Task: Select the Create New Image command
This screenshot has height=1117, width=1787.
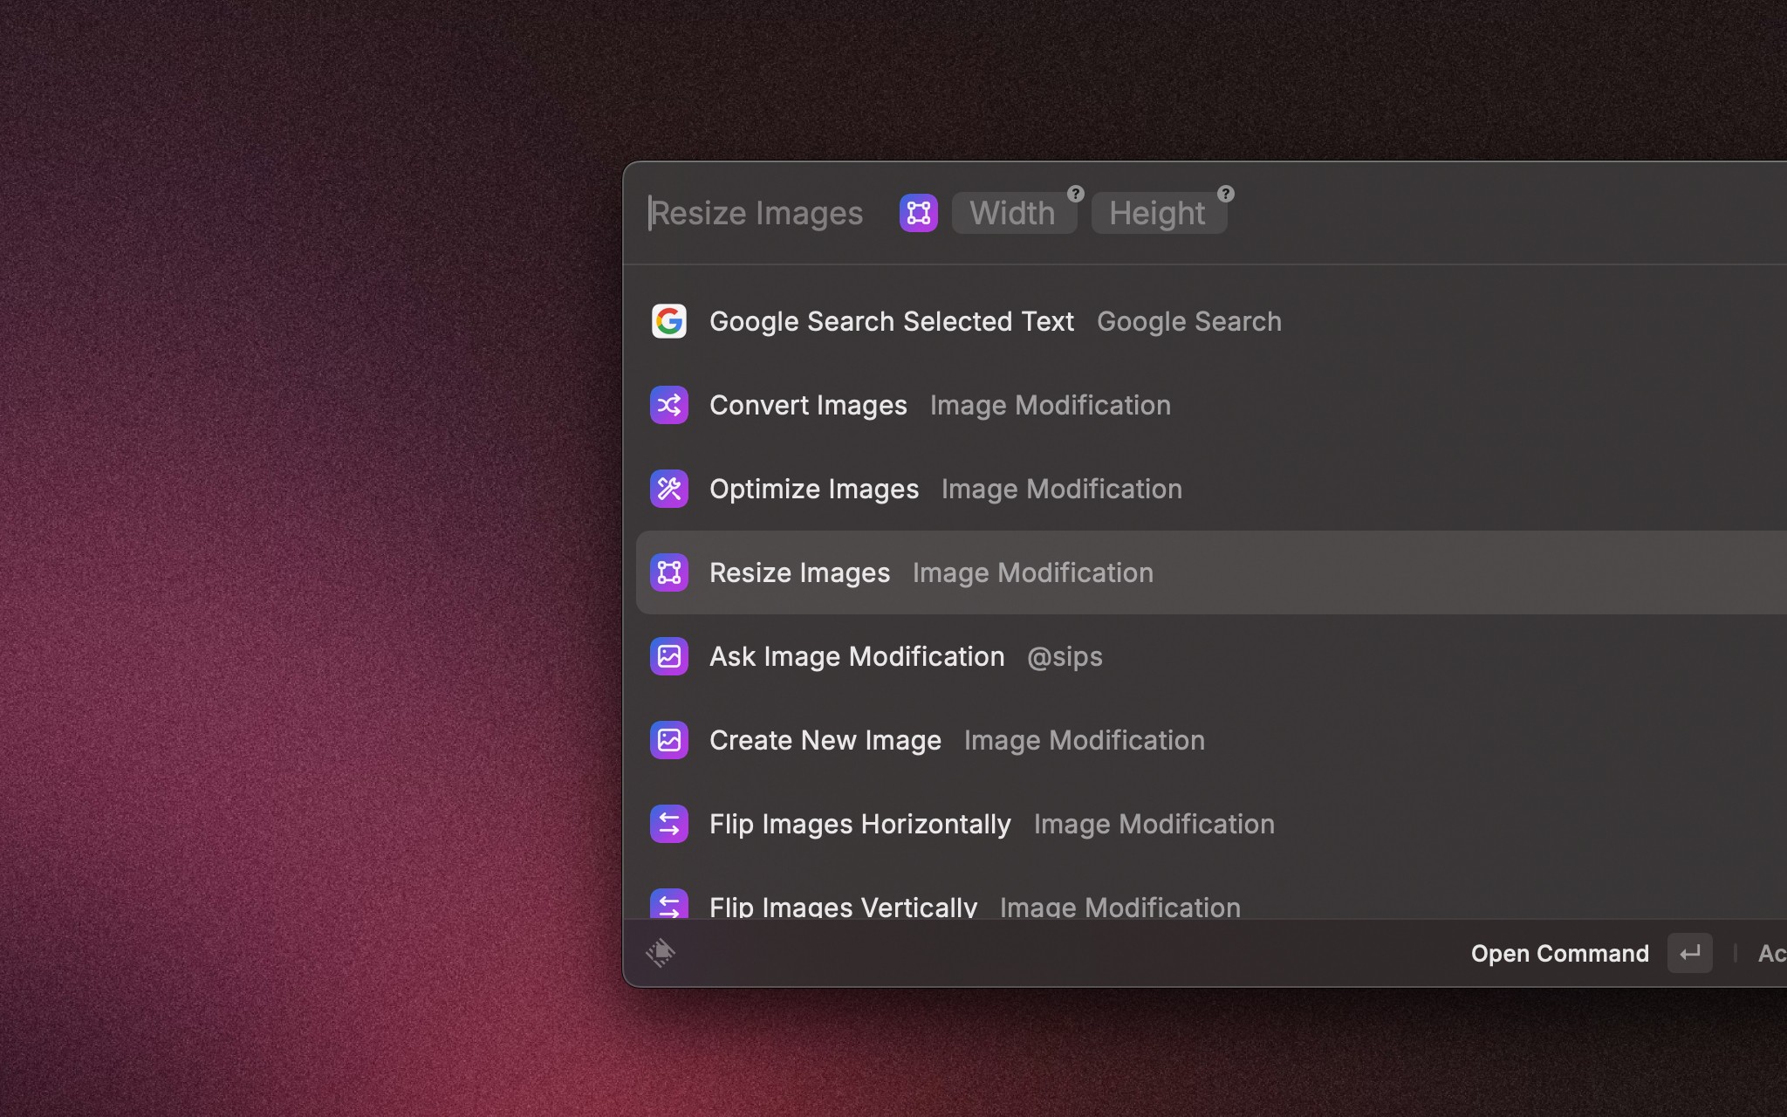Action: point(1211,740)
